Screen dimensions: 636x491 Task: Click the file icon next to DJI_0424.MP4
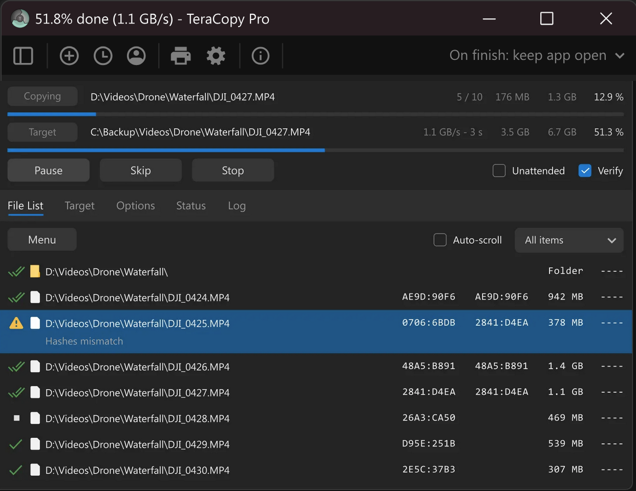[x=35, y=297]
